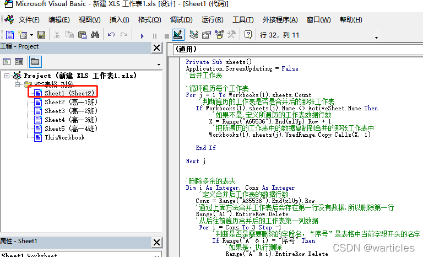423x257 pixels.
Task: Open the 外接程序(A) menu
Action: point(280,20)
